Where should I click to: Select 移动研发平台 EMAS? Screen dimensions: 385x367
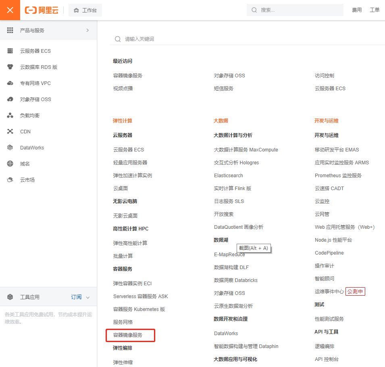pos(337,149)
